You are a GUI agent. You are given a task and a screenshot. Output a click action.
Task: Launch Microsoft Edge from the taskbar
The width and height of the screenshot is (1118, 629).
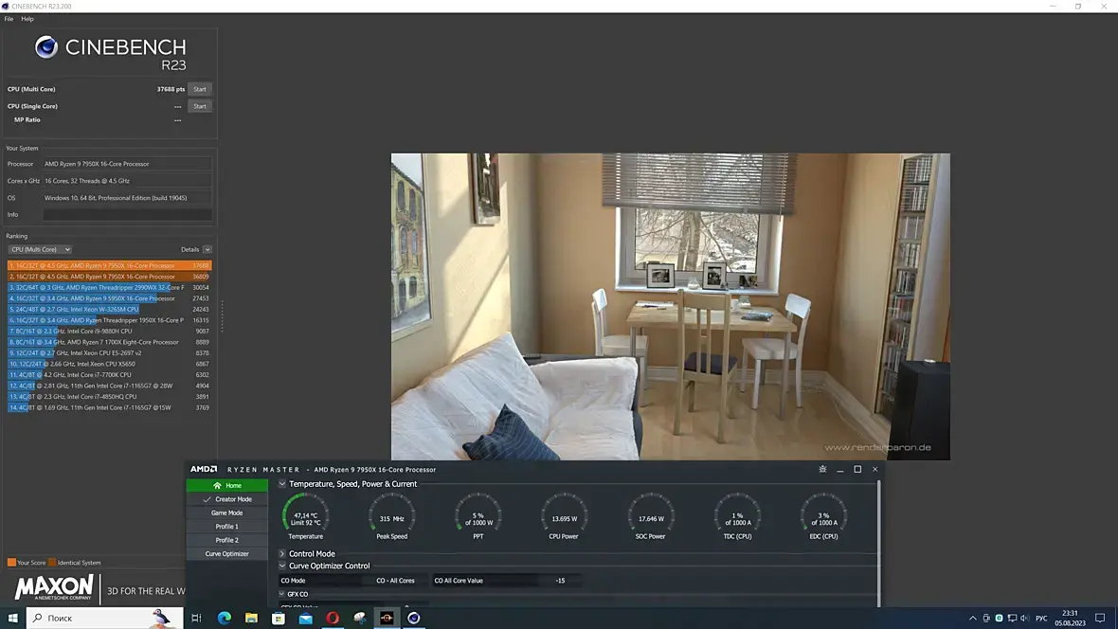(x=224, y=618)
